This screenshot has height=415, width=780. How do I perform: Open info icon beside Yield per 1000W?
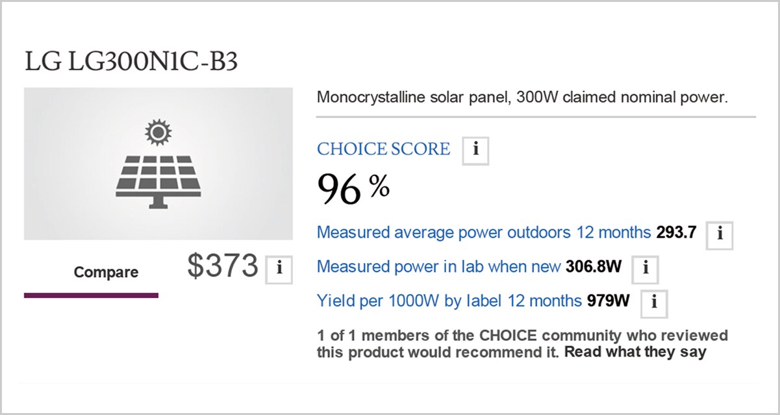pyautogui.click(x=654, y=303)
